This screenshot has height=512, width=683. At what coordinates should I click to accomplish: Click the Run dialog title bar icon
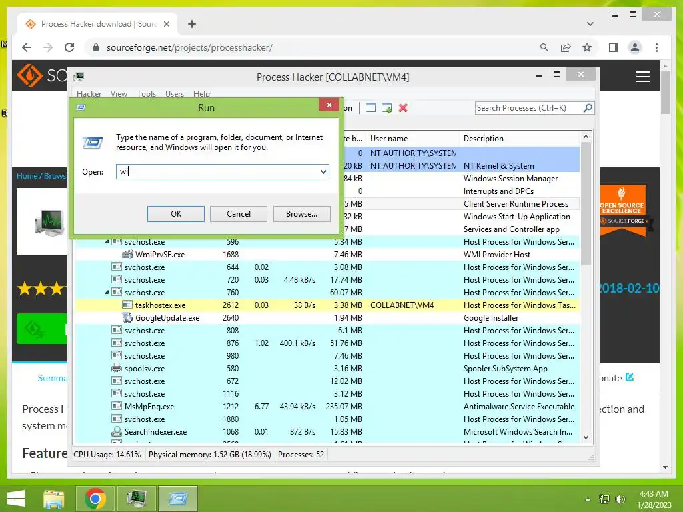coord(81,107)
